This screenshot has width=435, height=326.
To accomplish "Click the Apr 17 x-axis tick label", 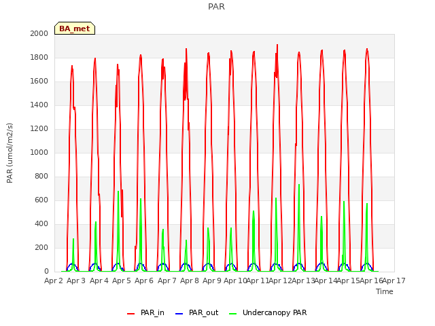I will [x=394, y=280].
